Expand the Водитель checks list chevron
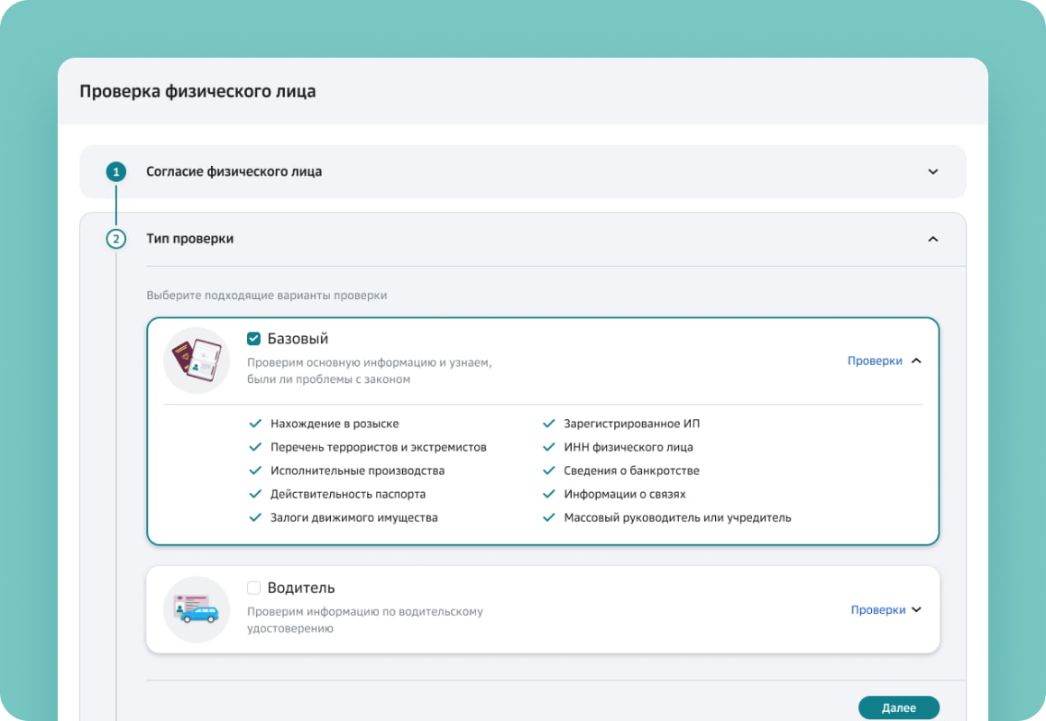Viewport: 1046px width, 721px height. coord(916,609)
